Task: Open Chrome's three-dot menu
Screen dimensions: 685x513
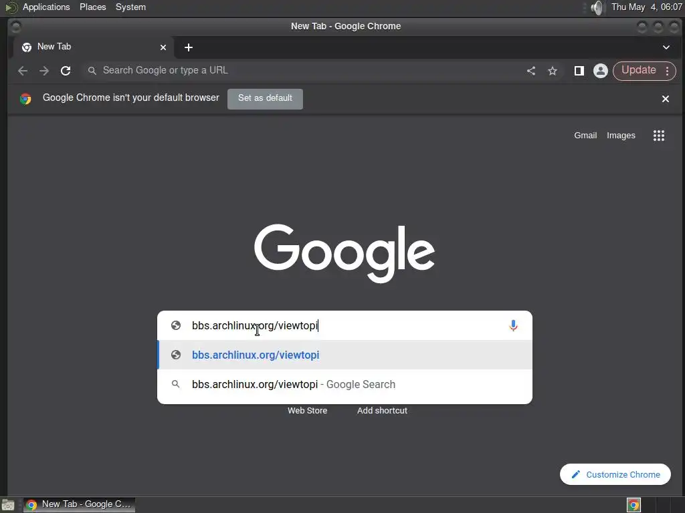Action: point(667,71)
